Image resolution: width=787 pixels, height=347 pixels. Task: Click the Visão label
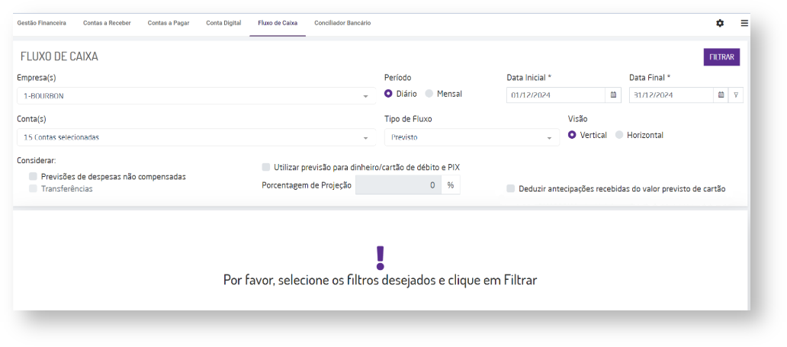click(x=578, y=119)
